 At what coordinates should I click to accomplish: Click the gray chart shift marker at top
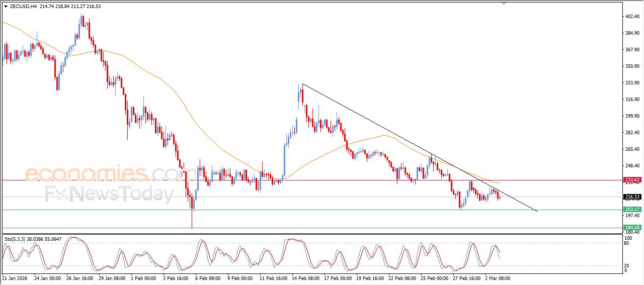click(504, 4)
